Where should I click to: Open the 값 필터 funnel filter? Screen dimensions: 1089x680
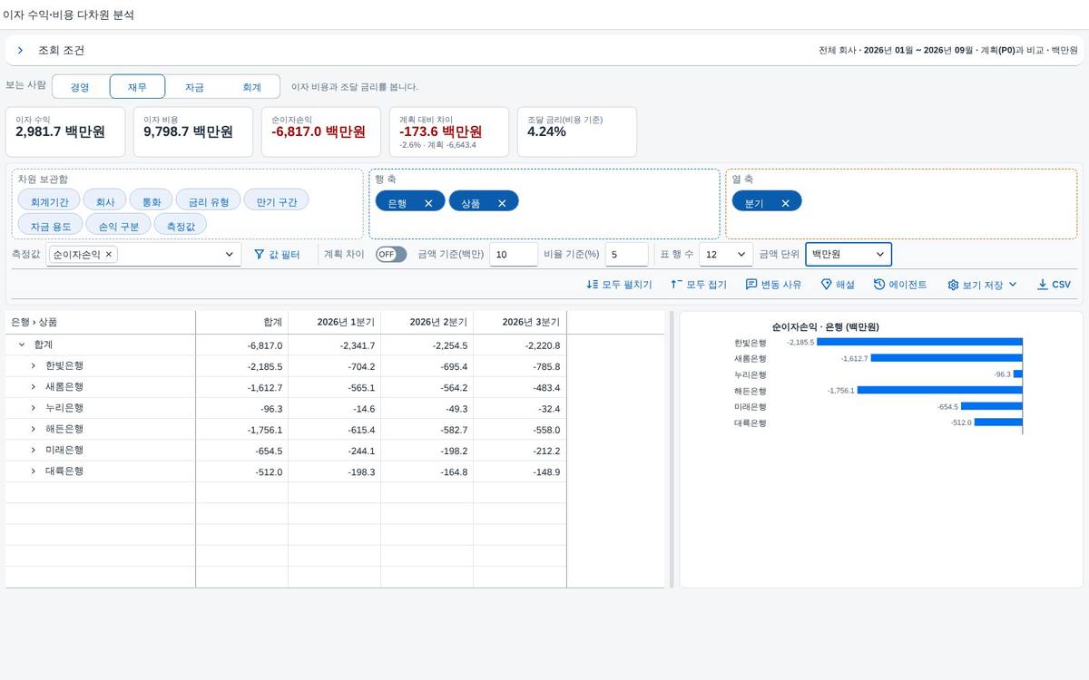[277, 255]
